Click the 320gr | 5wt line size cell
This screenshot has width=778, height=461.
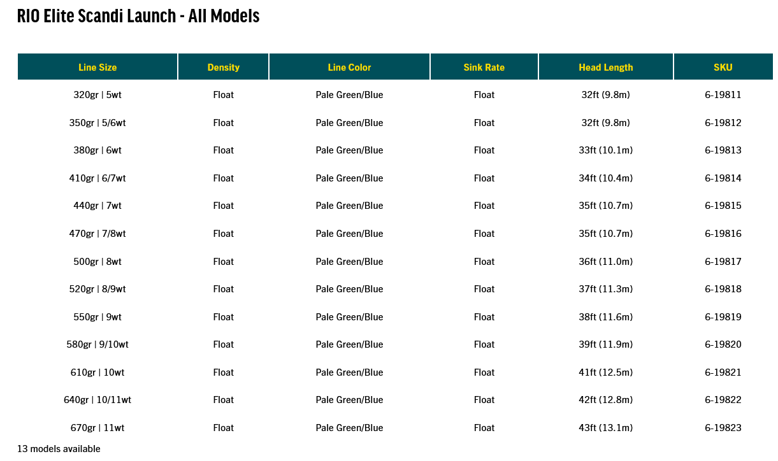pyautogui.click(x=97, y=95)
